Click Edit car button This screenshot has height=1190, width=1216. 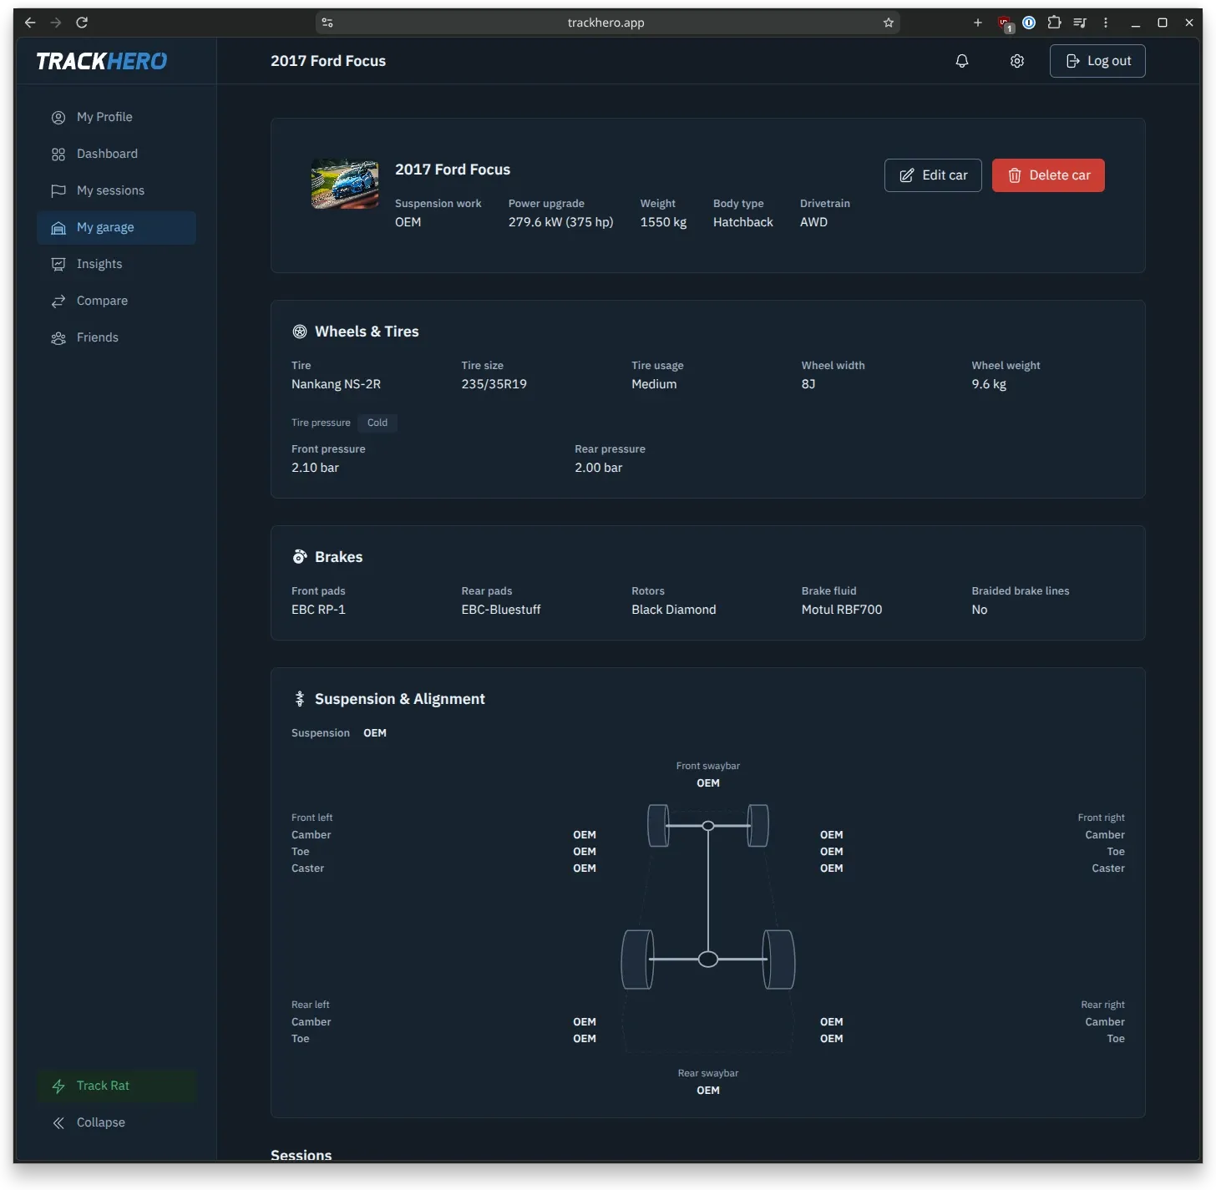coord(933,175)
